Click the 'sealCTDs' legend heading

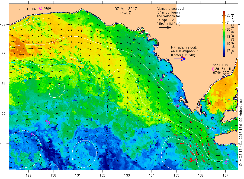coord(220,65)
